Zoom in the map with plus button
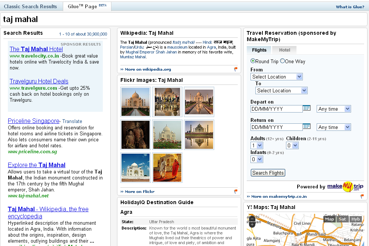 click(x=252, y=225)
